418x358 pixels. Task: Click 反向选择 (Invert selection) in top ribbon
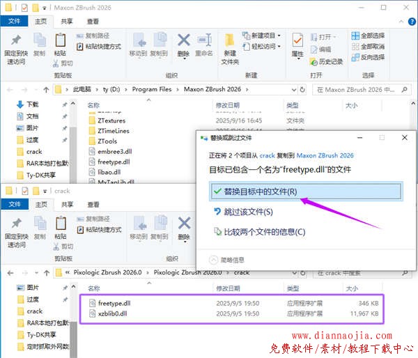368,57
